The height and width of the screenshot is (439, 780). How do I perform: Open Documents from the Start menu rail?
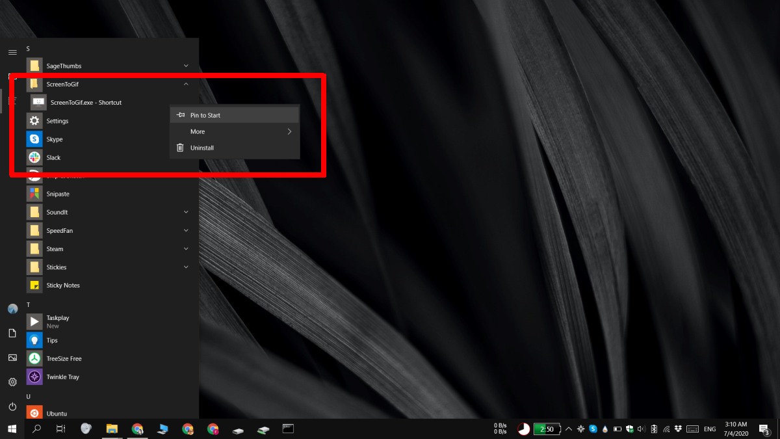(12, 333)
